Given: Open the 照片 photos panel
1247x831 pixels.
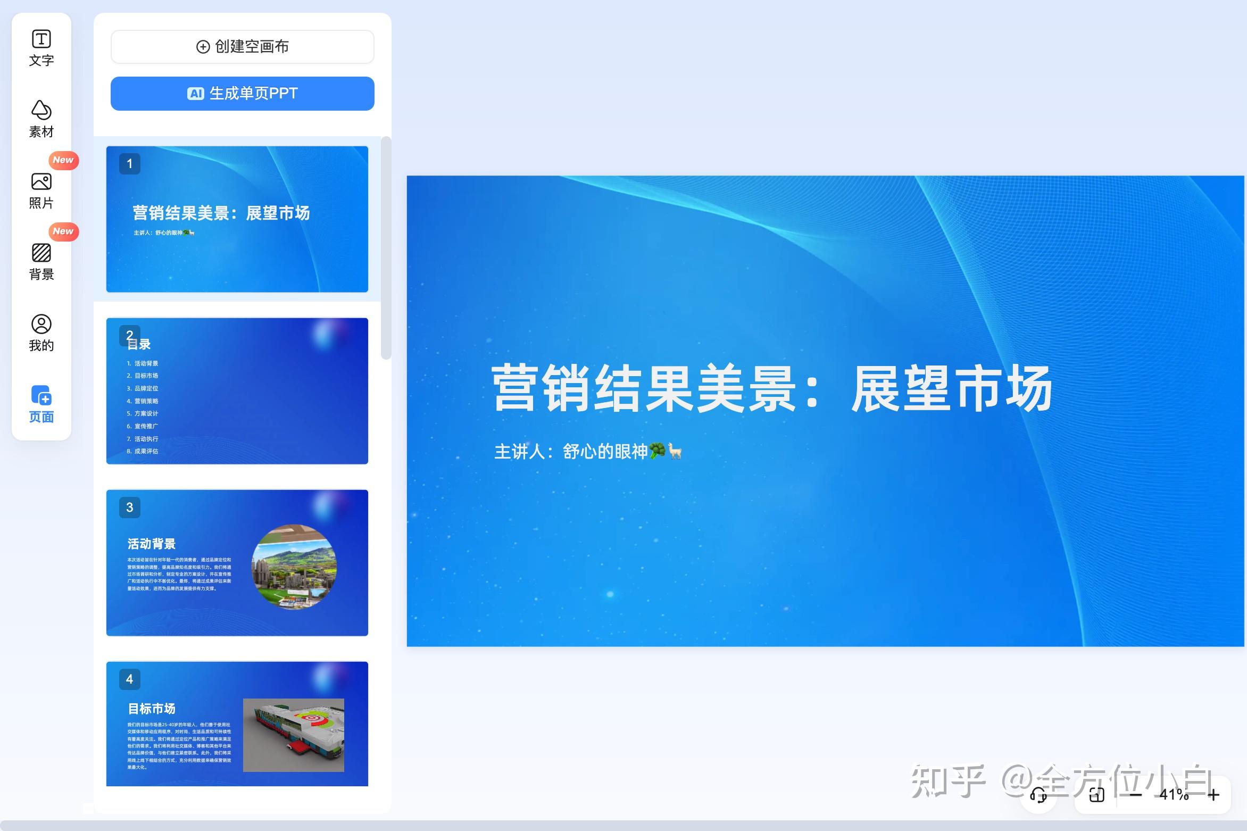Looking at the screenshot, I should coord(41,190).
